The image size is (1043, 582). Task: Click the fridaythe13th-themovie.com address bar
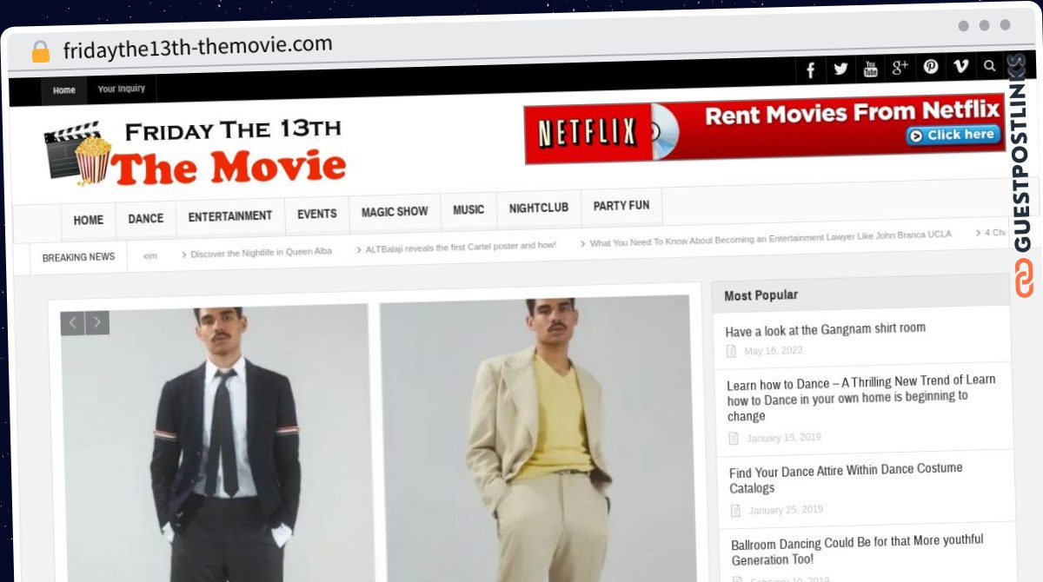(198, 47)
